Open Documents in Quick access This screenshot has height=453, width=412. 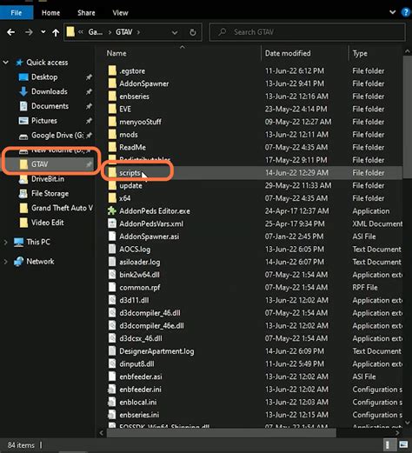[x=50, y=106]
